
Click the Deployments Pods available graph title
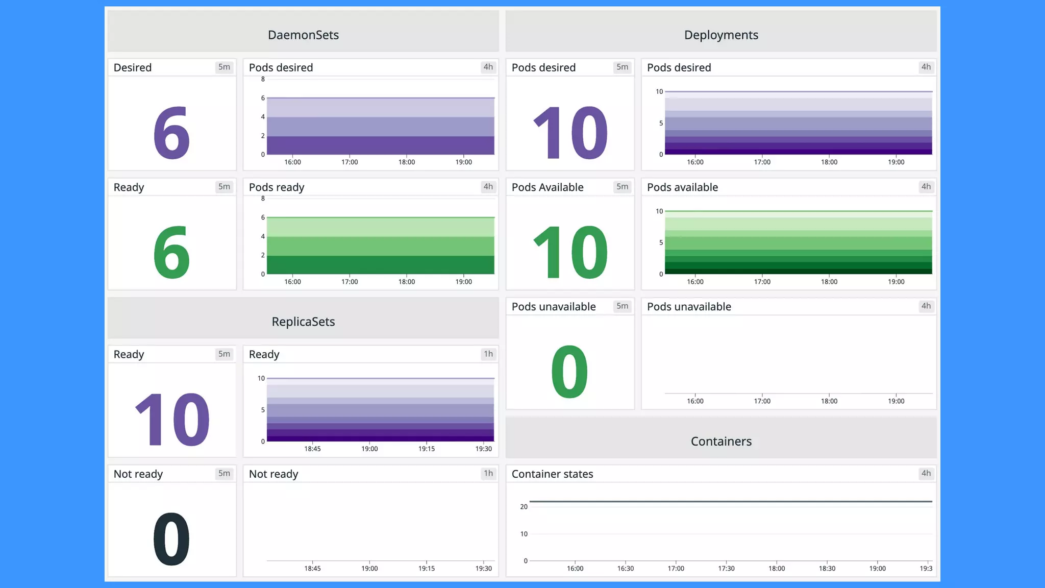pyautogui.click(x=682, y=187)
